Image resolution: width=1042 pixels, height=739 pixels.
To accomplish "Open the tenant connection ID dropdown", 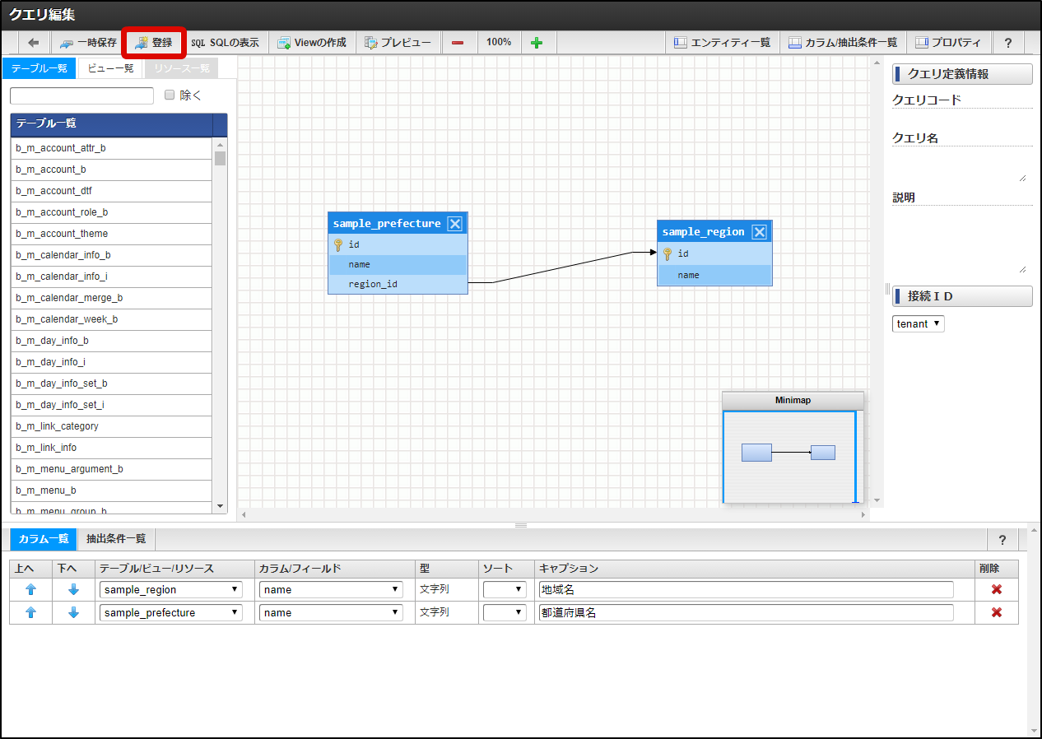I will tap(919, 324).
